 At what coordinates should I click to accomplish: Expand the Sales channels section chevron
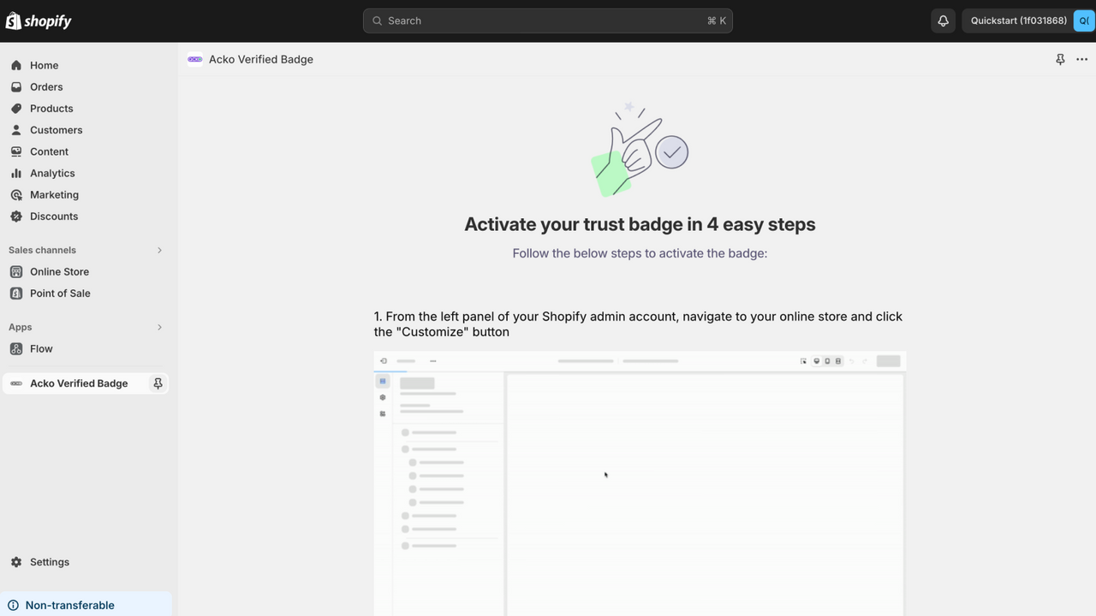pyautogui.click(x=159, y=250)
